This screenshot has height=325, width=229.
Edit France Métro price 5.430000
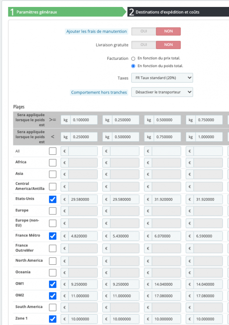click(125, 236)
